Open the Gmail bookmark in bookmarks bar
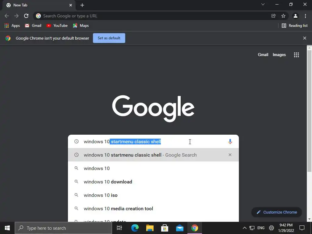The width and height of the screenshot is (312, 234). (33, 26)
